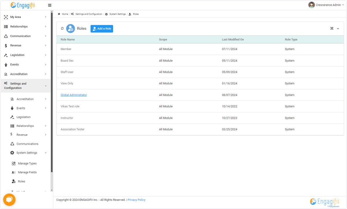
Task: Select the Vikas Test role
Action: [200, 106]
